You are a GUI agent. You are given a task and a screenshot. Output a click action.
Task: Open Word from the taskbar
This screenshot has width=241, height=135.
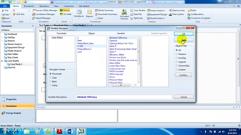[x=70, y=131]
